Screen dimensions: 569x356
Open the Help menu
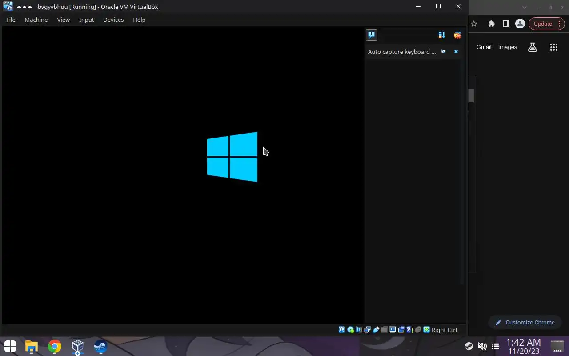[x=139, y=20]
